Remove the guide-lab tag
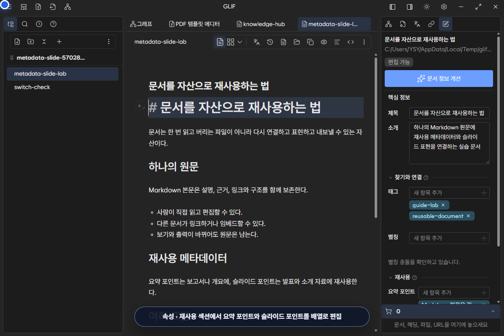The width and height of the screenshot is (504, 336). coord(443,205)
